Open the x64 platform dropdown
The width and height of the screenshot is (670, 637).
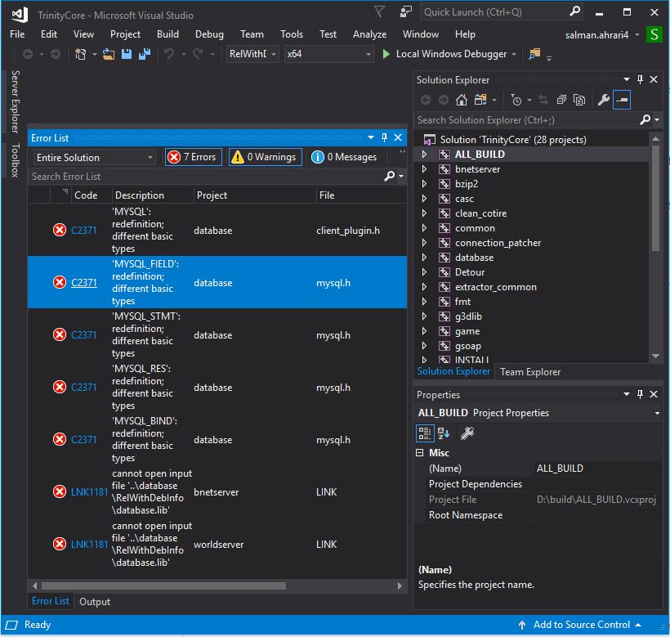click(x=328, y=54)
